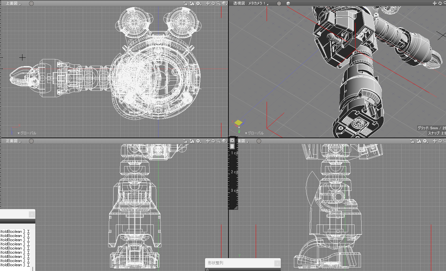Open the gear settings icon in top view
Viewport: 446px width, 271px height.
click(199, 3)
